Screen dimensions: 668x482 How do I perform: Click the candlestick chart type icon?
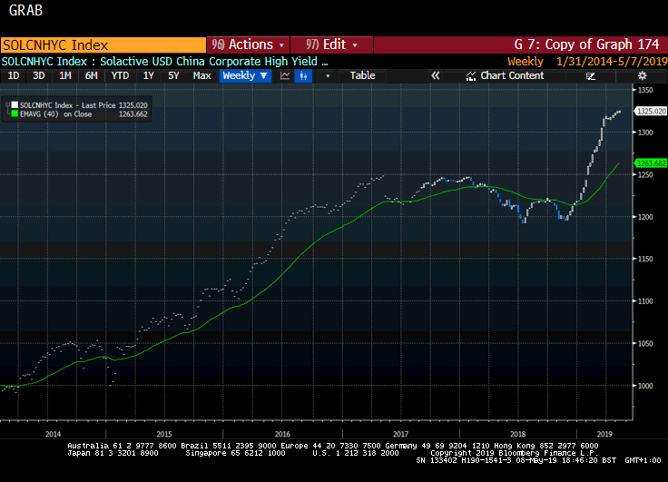(x=305, y=76)
